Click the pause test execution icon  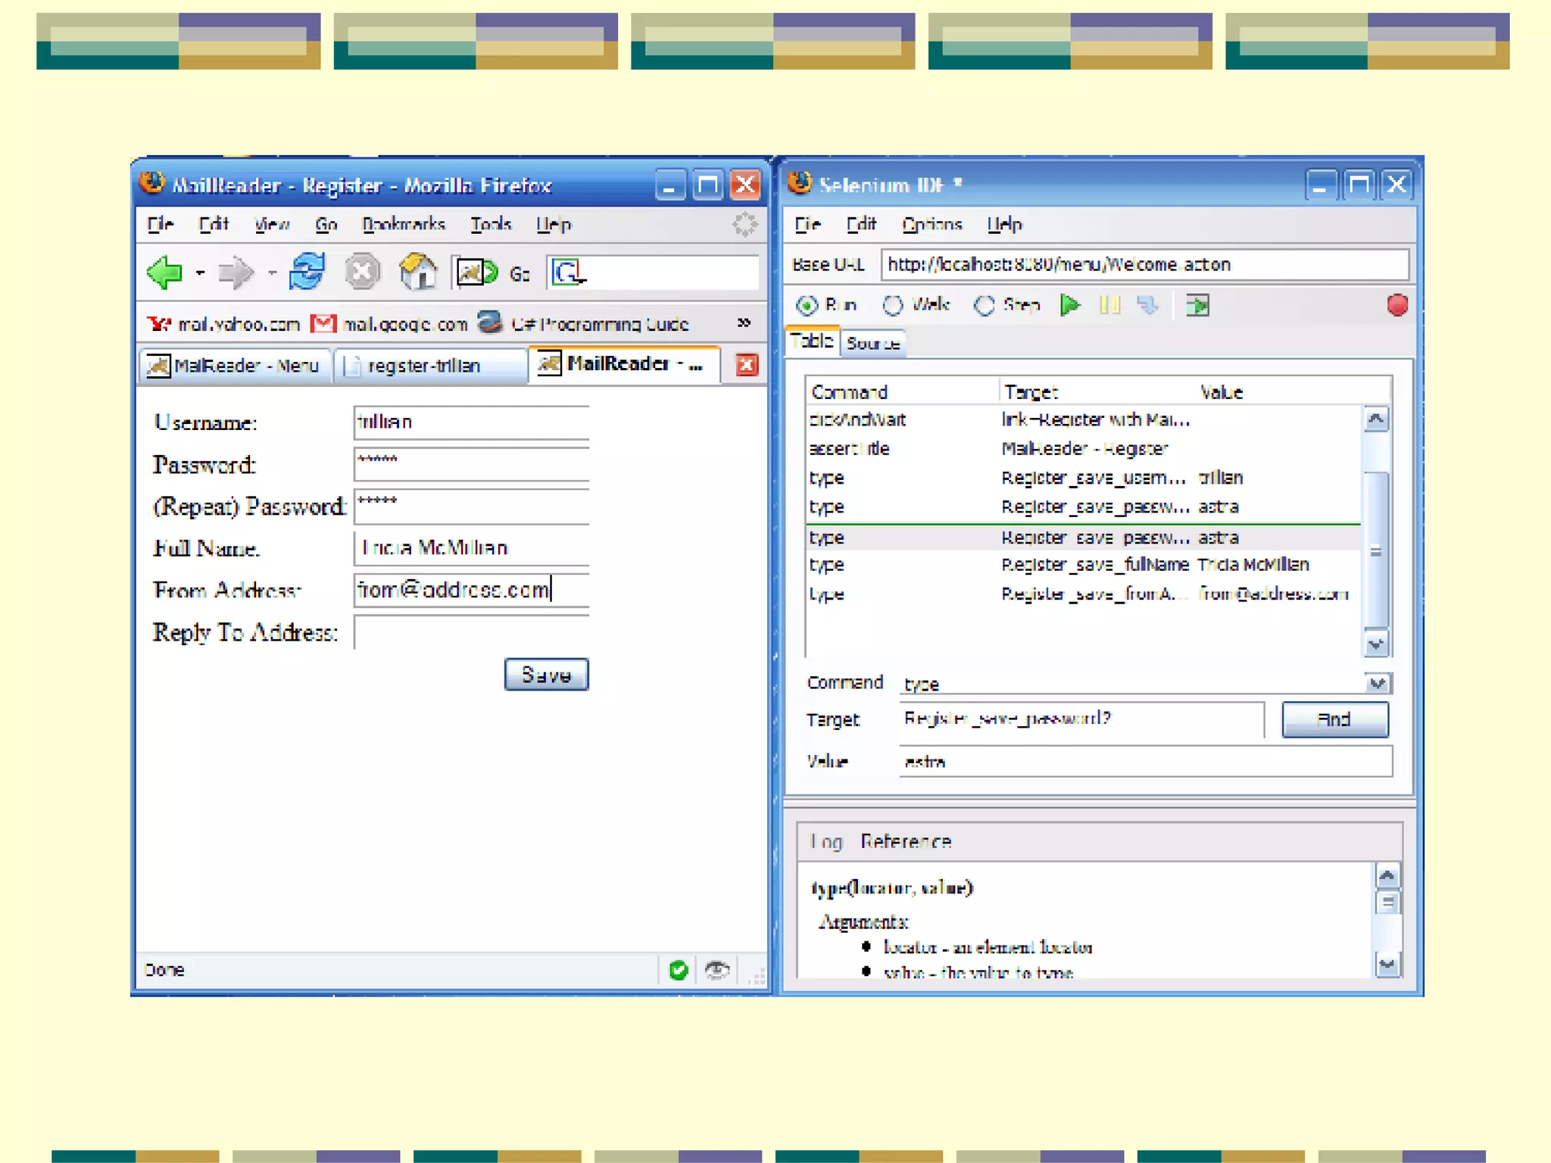pyautogui.click(x=1109, y=305)
